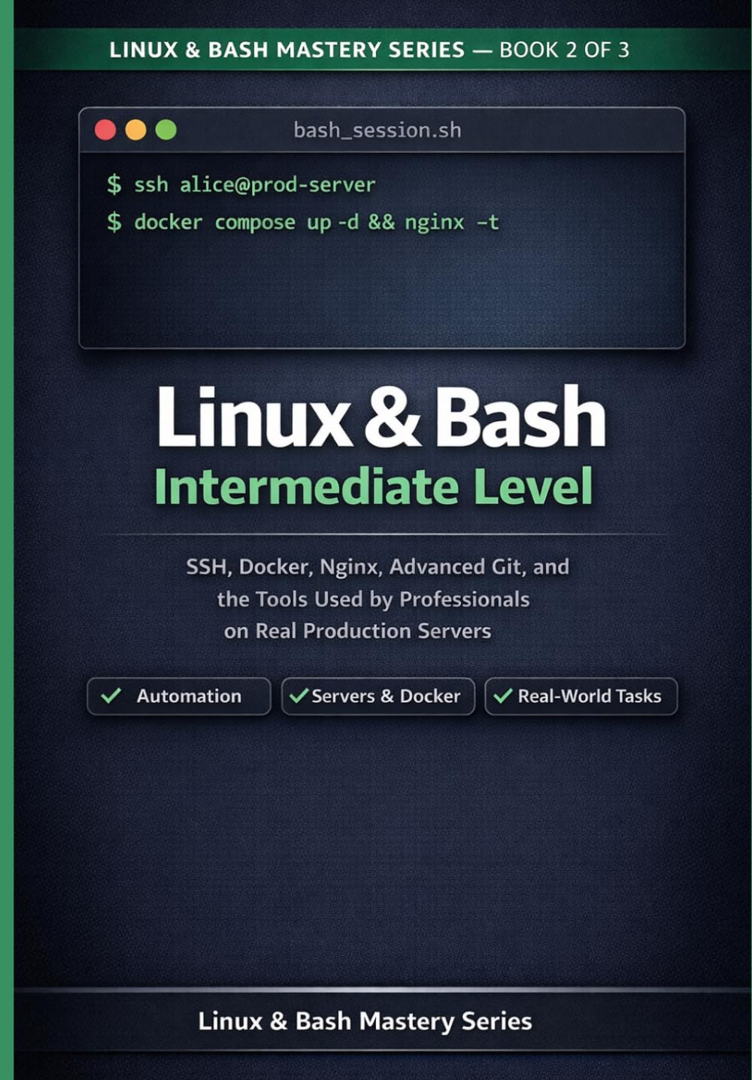Click the 'BOOK 2 OF 3' header text
This screenshot has width=752, height=1080.
tap(564, 50)
